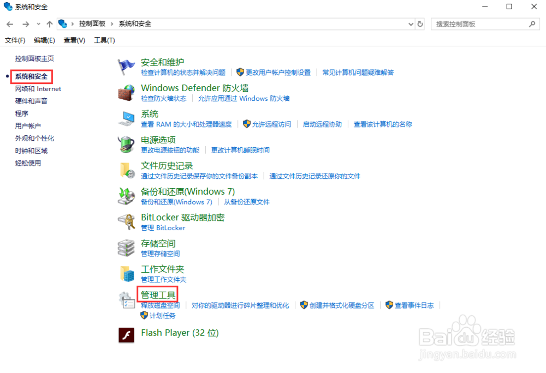Click the Storage Spaces drives icon
The height and width of the screenshot is (373, 546).
click(126, 248)
